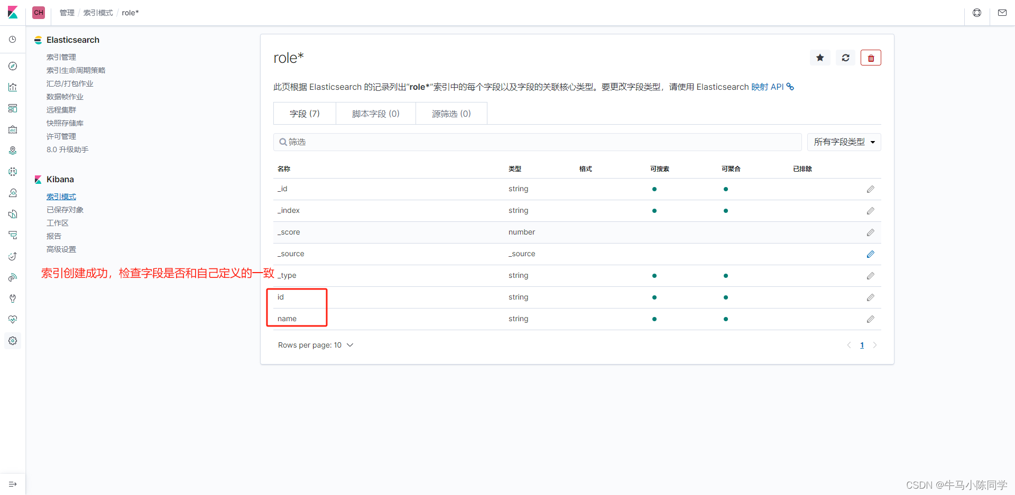Go to 管理 breadcrumb
This screenshot has width=1015, height=495.
coord(67,13)
